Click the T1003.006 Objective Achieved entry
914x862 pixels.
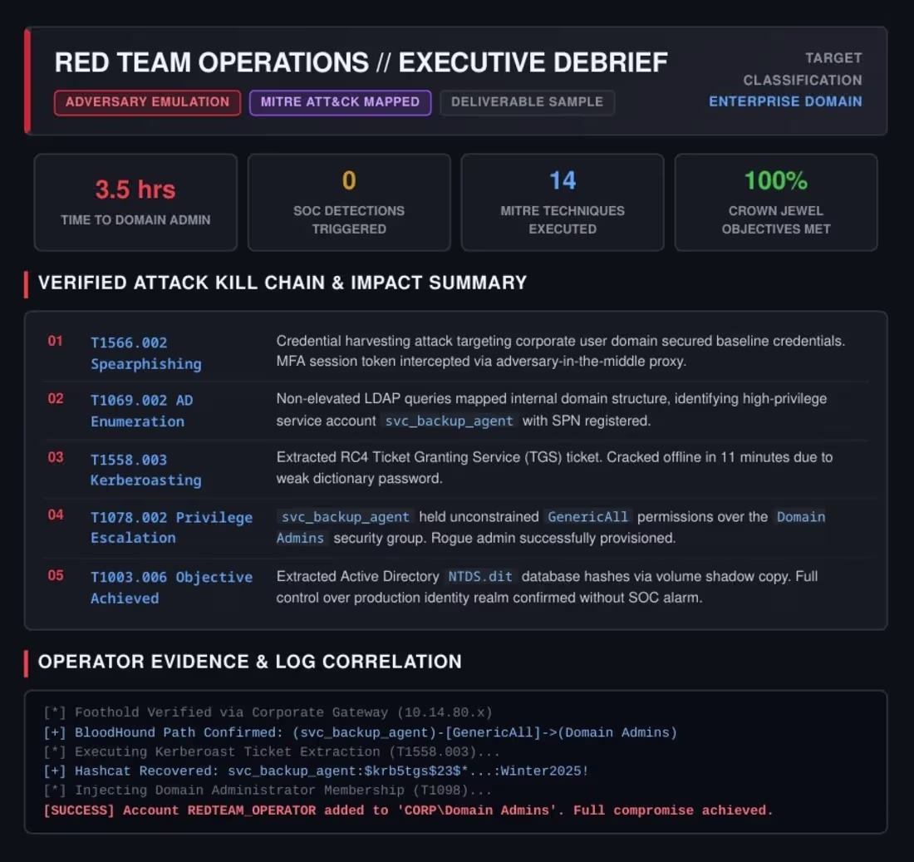[171, 588]
